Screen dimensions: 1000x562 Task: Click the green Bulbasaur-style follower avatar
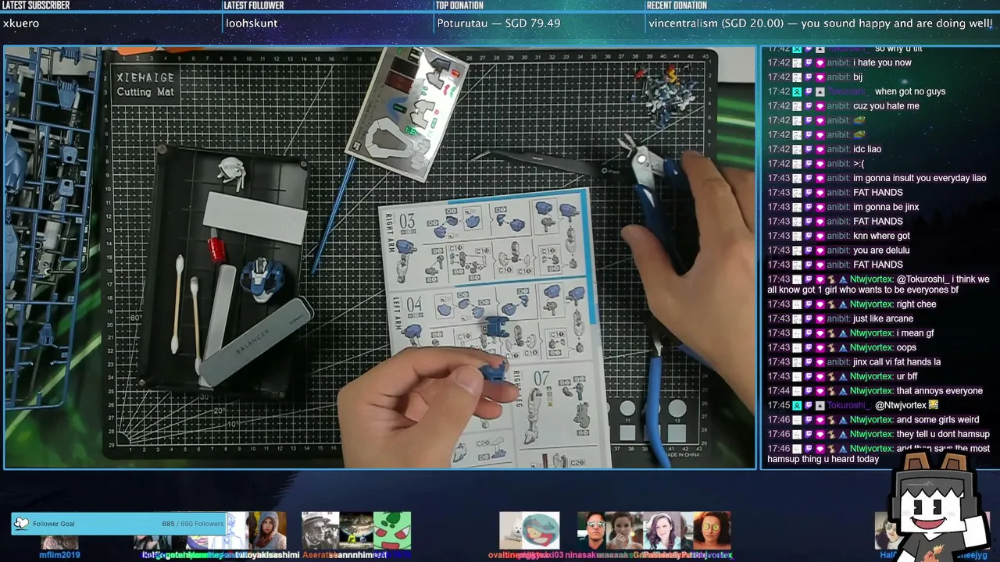click(391, 531)
